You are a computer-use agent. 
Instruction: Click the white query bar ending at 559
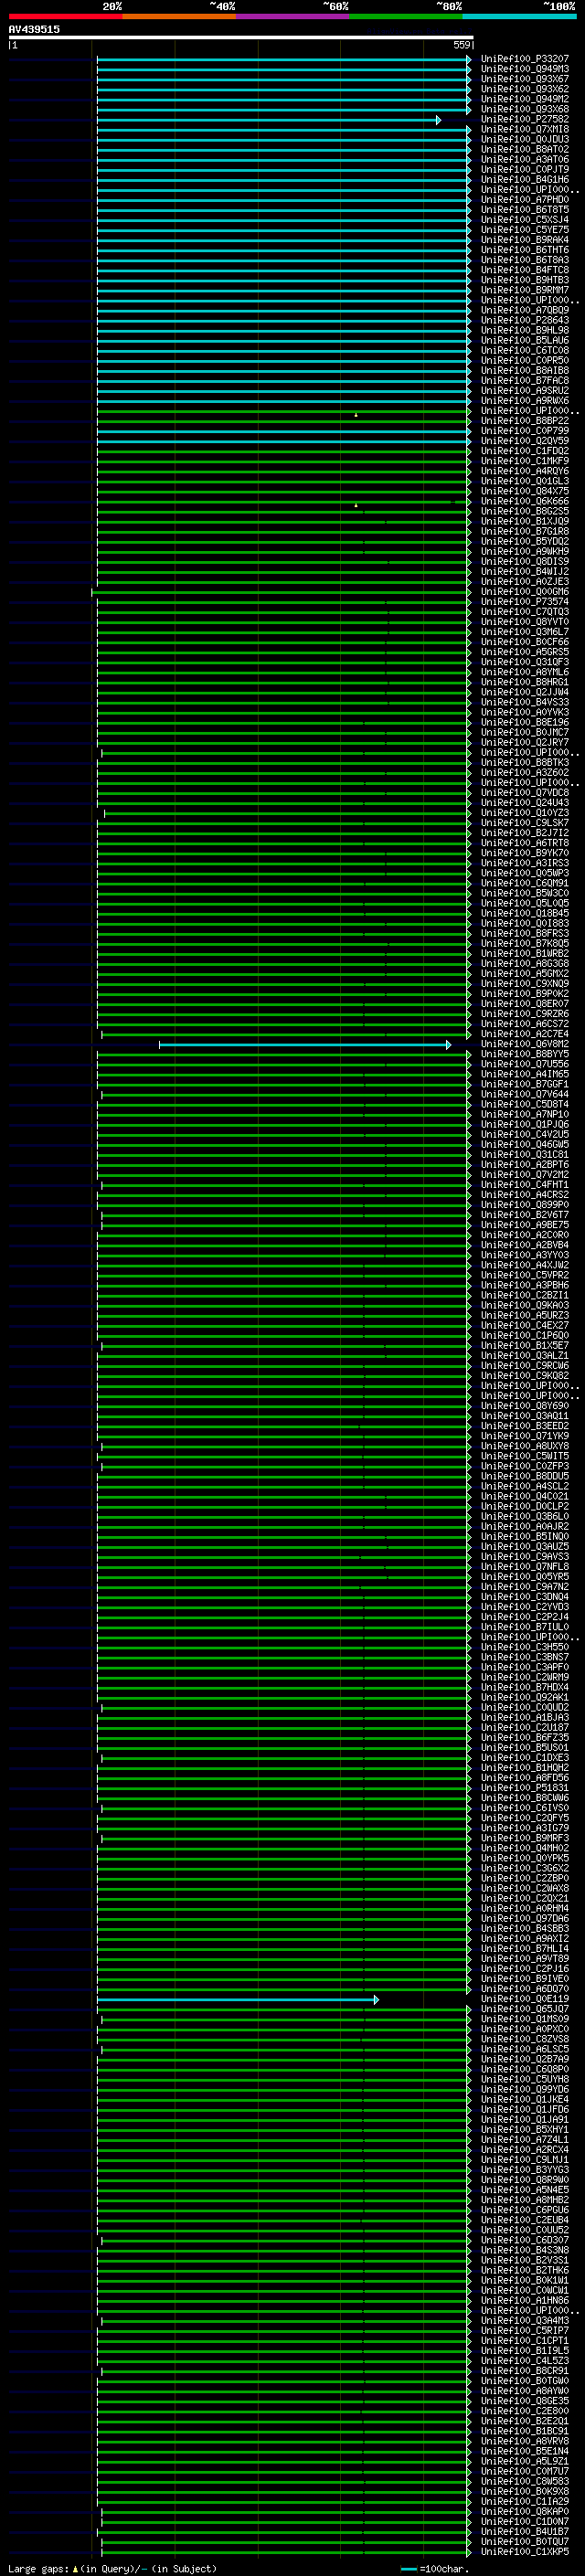240,38
